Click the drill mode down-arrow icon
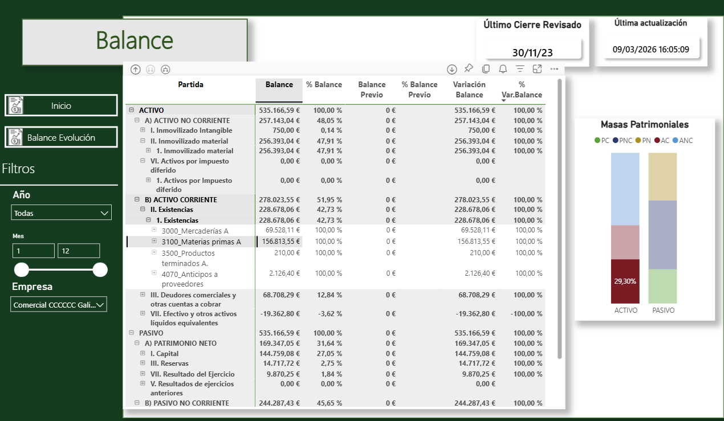Viewport: 724px width, 421px height. (452, 69)
